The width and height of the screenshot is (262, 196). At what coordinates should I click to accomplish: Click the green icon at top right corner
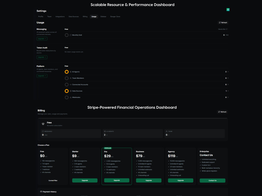coord(228,10)
